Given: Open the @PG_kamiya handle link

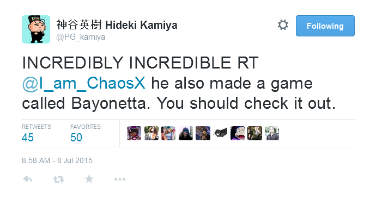Looking at the screenshot, I should coord(81,37).
